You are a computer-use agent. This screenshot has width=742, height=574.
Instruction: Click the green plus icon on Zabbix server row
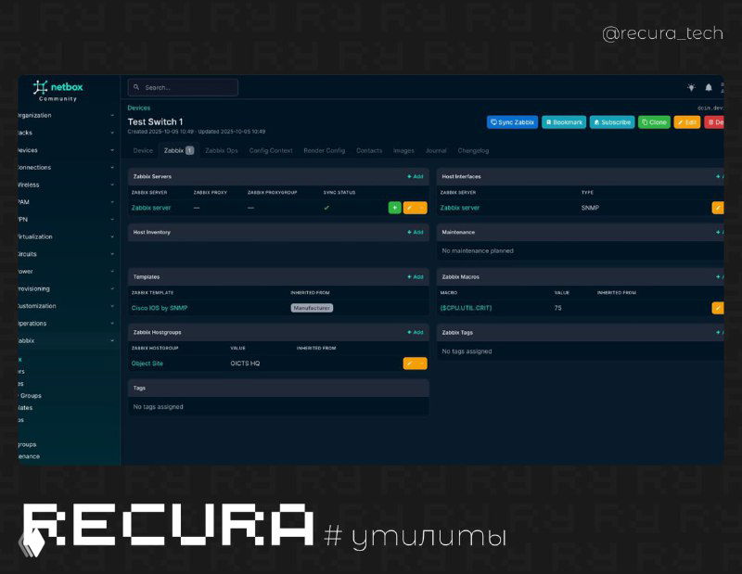tap(394, 207)
